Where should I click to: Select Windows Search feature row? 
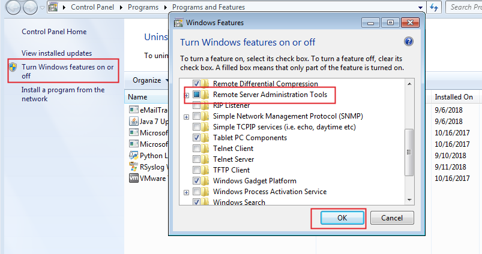coord(239,202)
